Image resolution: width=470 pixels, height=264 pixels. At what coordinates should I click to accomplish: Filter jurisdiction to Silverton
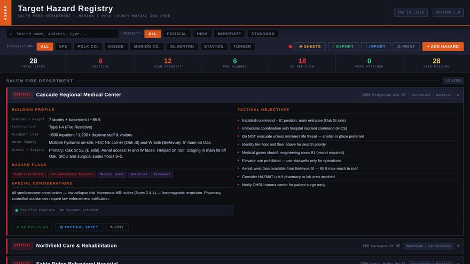182,47
